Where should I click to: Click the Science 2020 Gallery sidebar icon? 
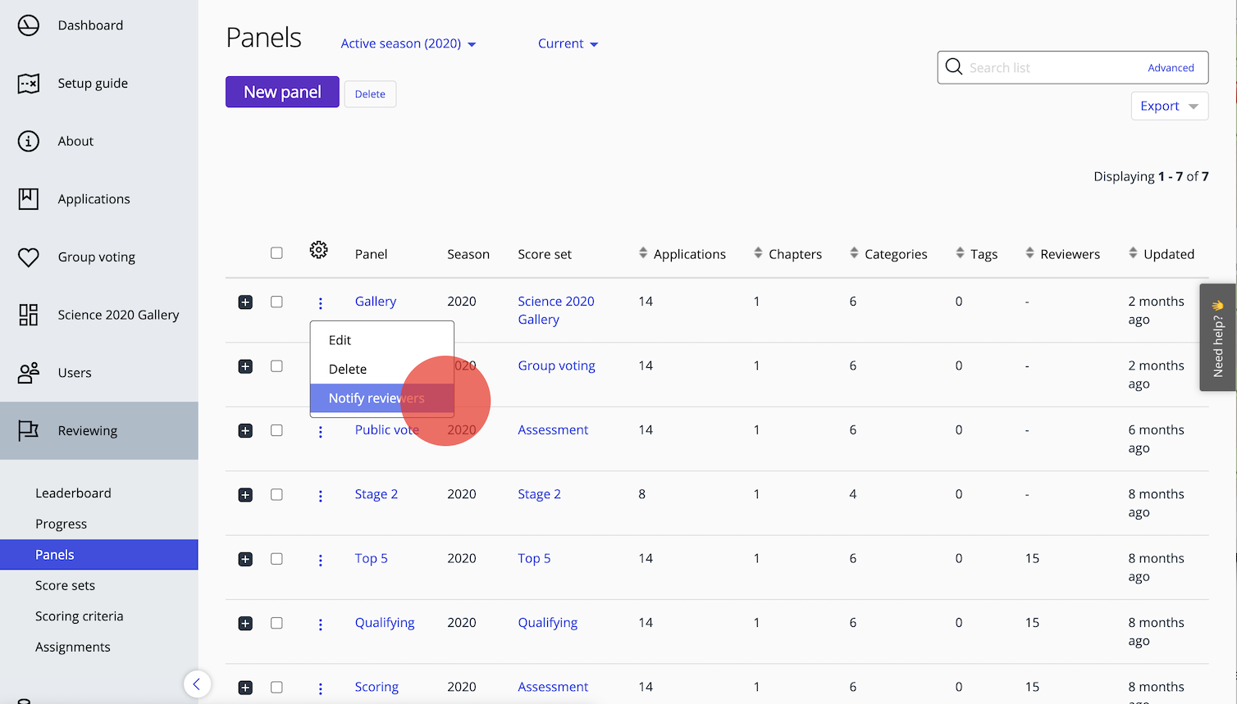click(x=29, y=315)
